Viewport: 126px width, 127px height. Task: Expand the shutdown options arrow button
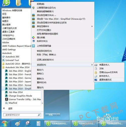click(58, 115)
